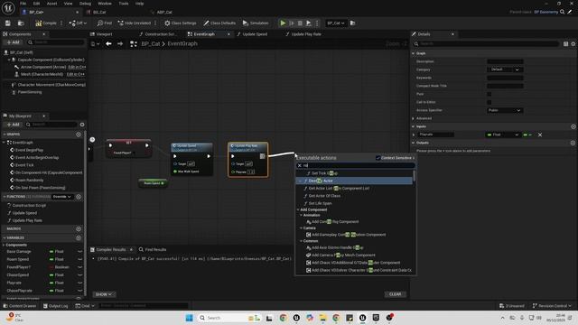Toggle visibility eye for Roam Speed variable
This screenshot has width=578, height=325.
(79, 259)
